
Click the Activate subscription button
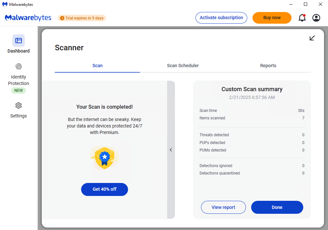tap(221, 18)
